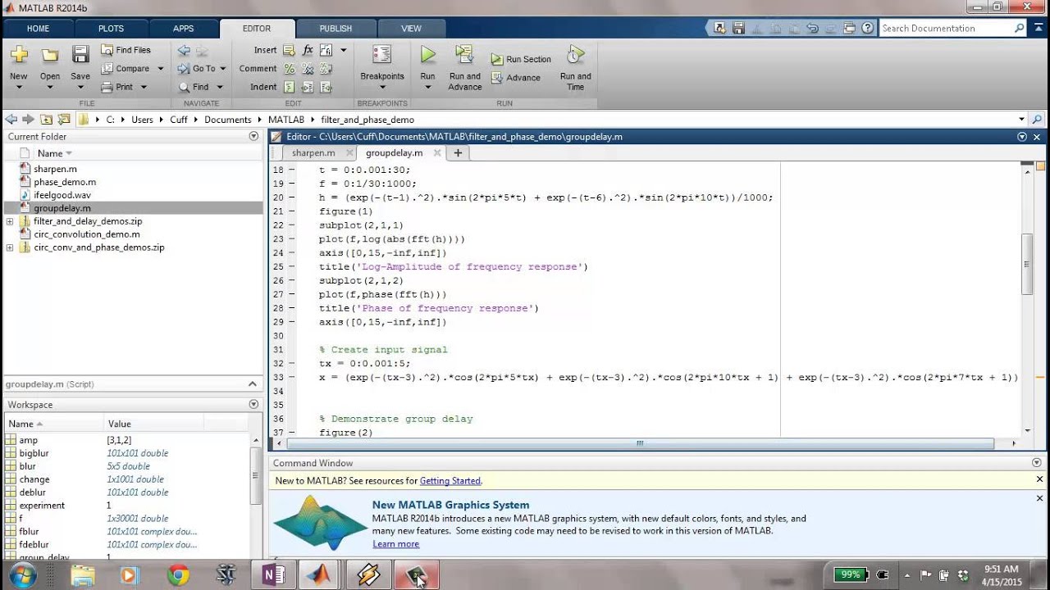Click Run and Time icon
The height and width of the screenshot is (590, 1050).
576,55
